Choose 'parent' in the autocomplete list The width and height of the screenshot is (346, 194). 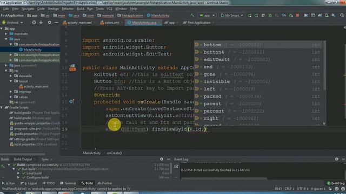click(x=258, y=103)
